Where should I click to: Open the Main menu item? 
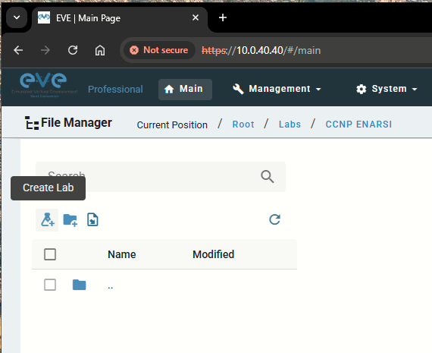185,89
